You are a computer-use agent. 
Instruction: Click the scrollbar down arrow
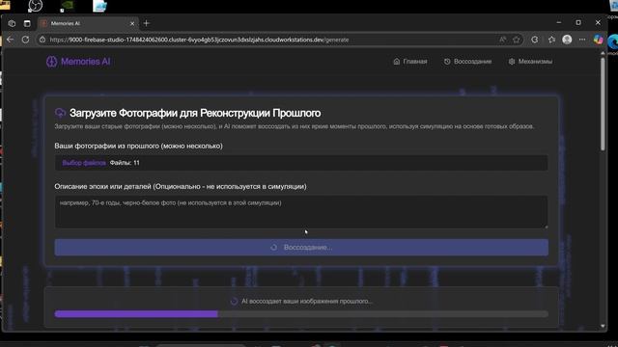[603, 326]
